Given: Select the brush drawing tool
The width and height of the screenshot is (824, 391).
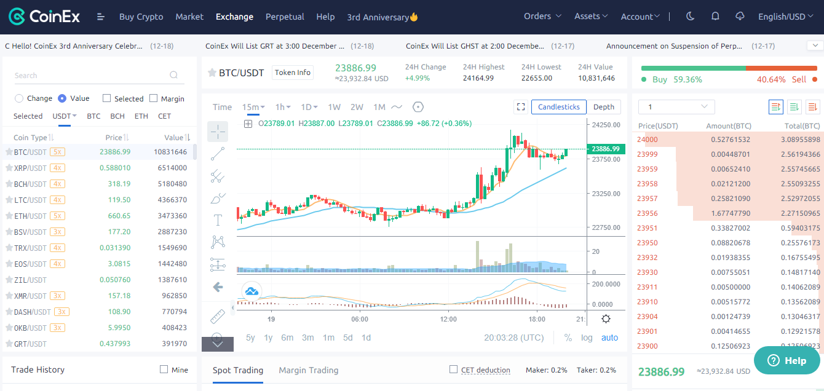Looking at the screenshot, I should (x=218, y=198).
